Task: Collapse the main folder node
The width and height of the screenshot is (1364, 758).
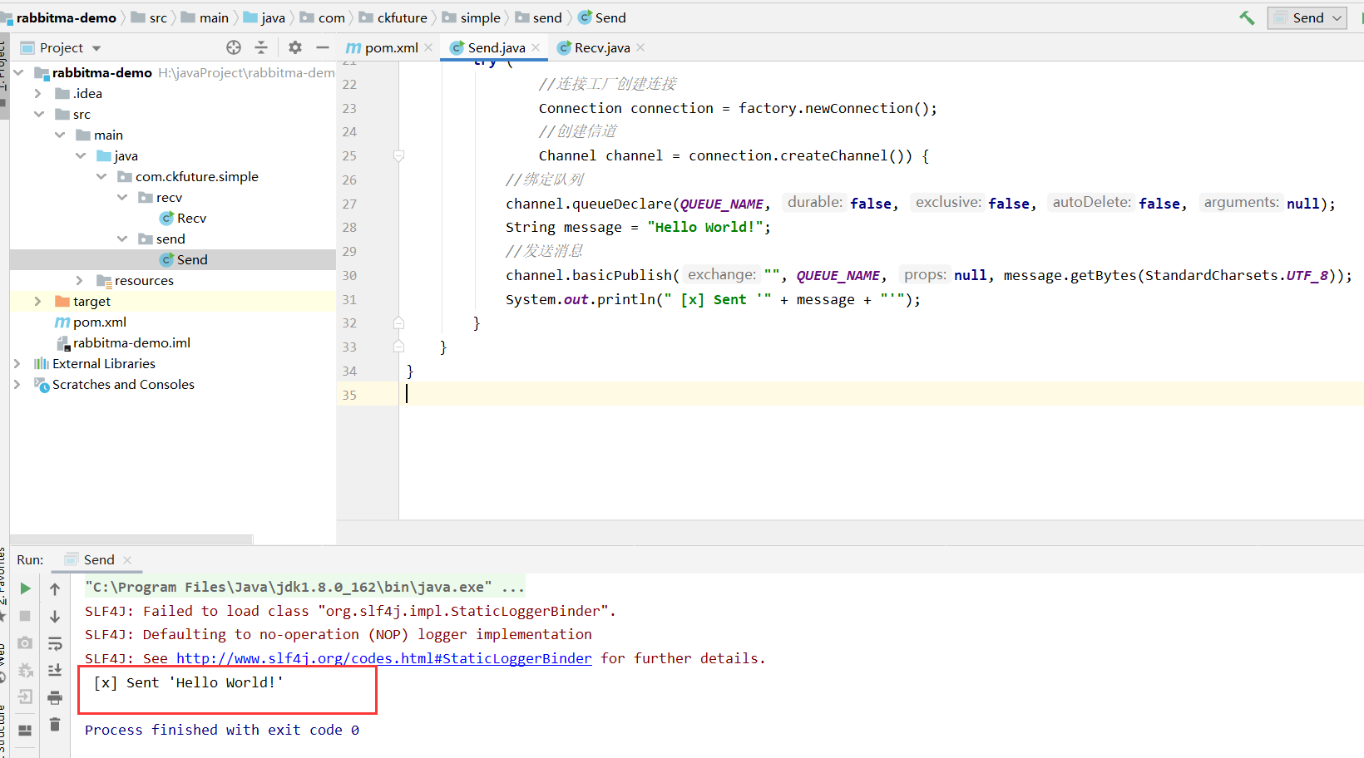Action: coord(60,135)
